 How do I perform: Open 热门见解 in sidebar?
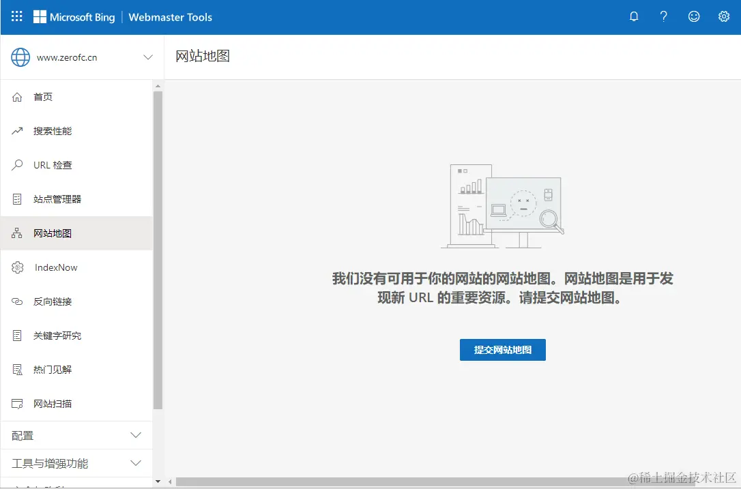(76, 370)
